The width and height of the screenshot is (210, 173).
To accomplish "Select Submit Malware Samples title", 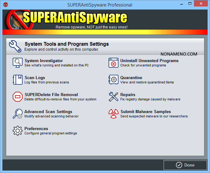I will (x=145, y=112).
